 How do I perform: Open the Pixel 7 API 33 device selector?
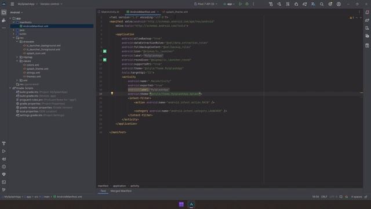pyautogui.click(x=205, y=4)
